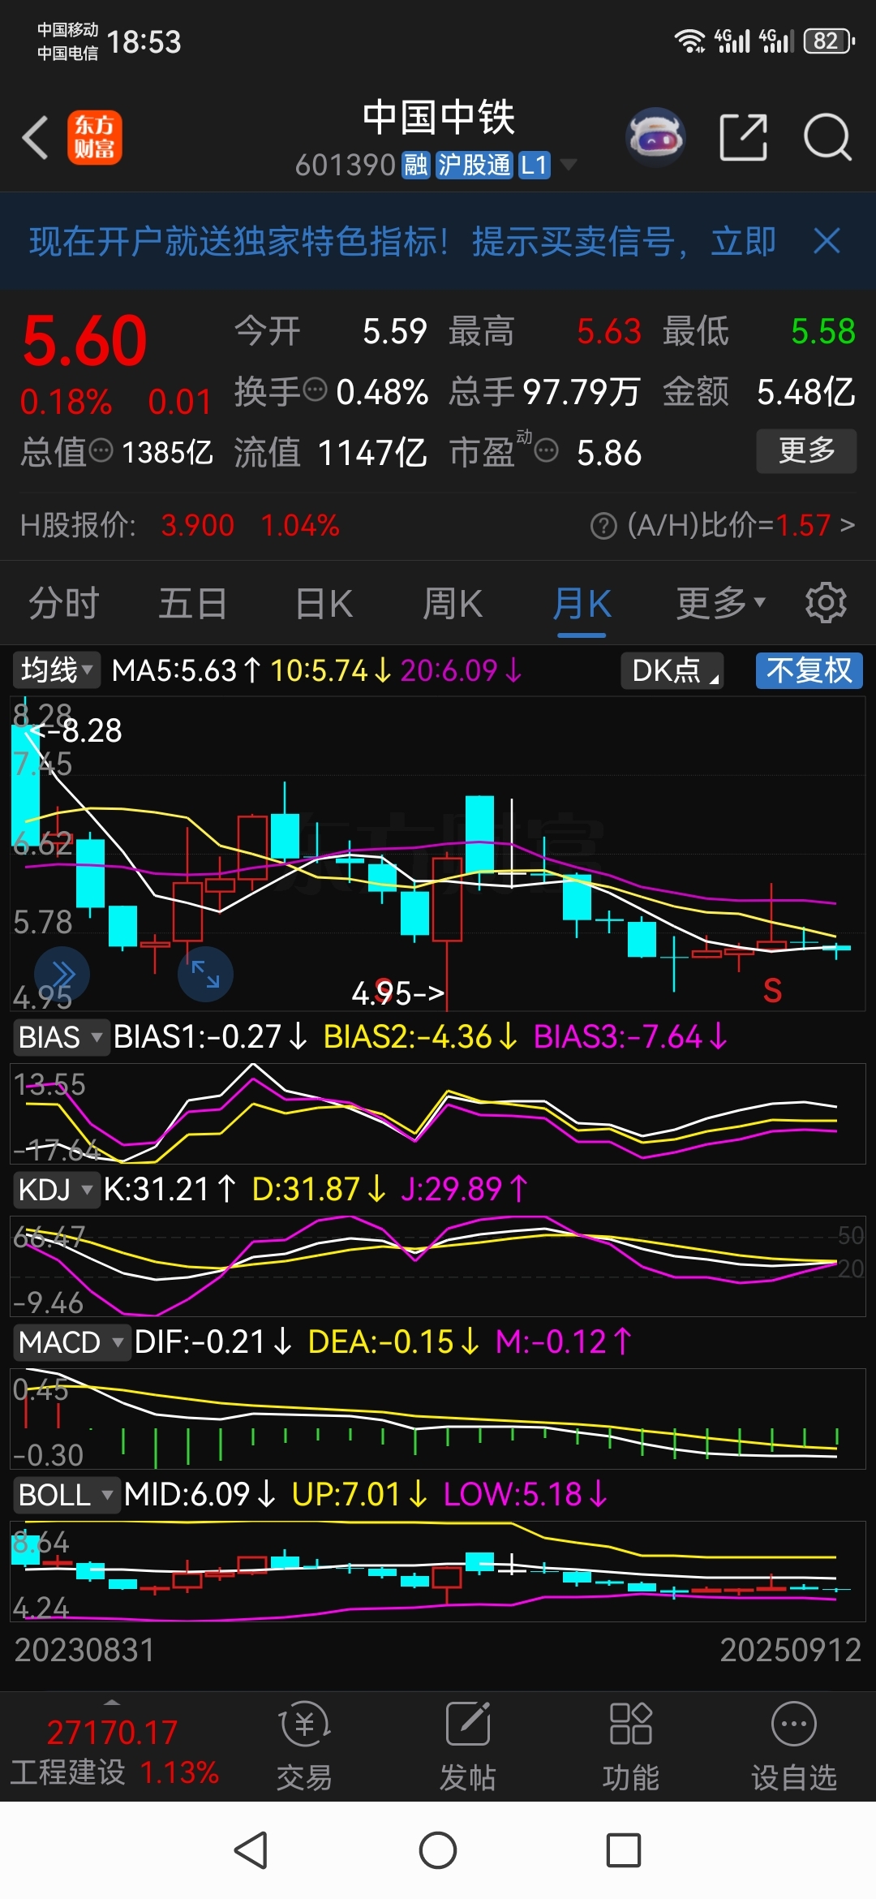Expand the index ticker panel up-arrow

point(112,1702)
